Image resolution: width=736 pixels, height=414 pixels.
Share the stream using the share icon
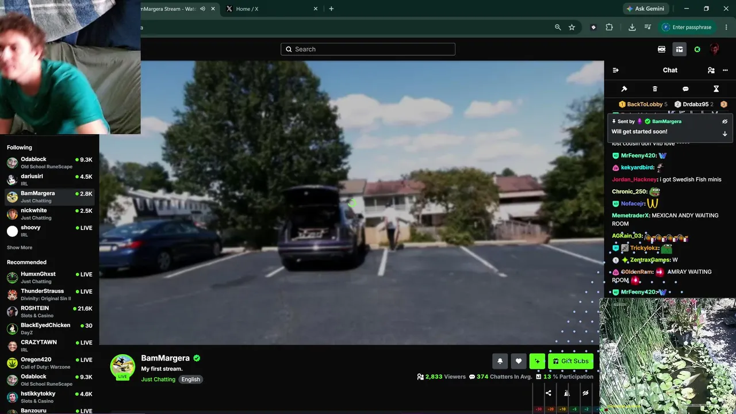pos(549,393)
